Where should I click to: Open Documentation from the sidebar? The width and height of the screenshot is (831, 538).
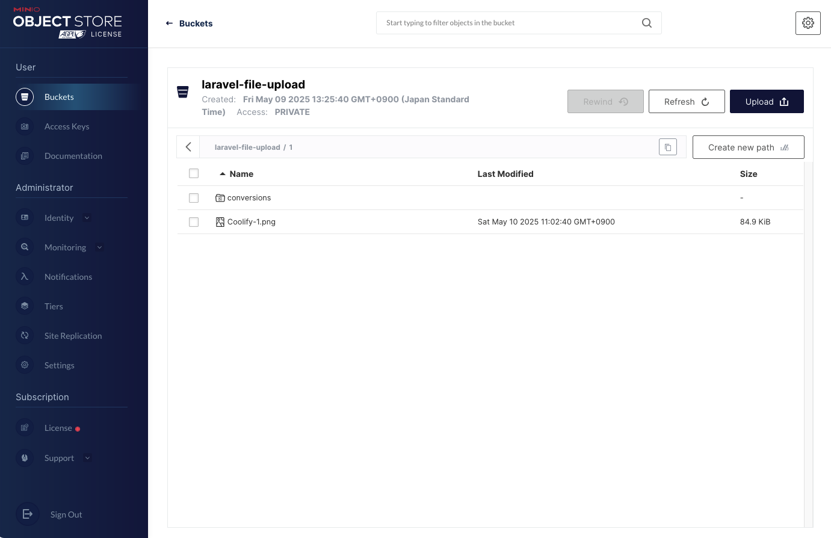coord(73,156)
